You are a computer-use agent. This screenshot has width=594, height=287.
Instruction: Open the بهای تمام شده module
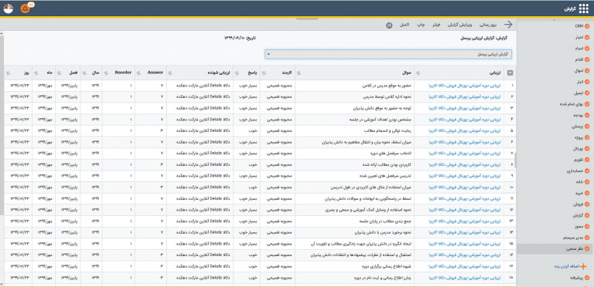[x=575, y=104]
